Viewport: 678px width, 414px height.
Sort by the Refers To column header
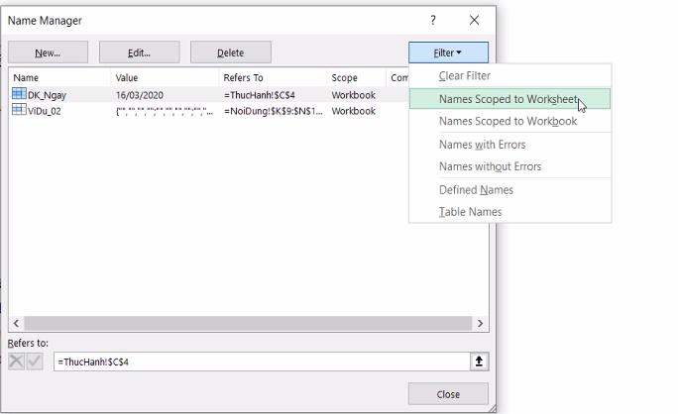(x=243, y=78)
